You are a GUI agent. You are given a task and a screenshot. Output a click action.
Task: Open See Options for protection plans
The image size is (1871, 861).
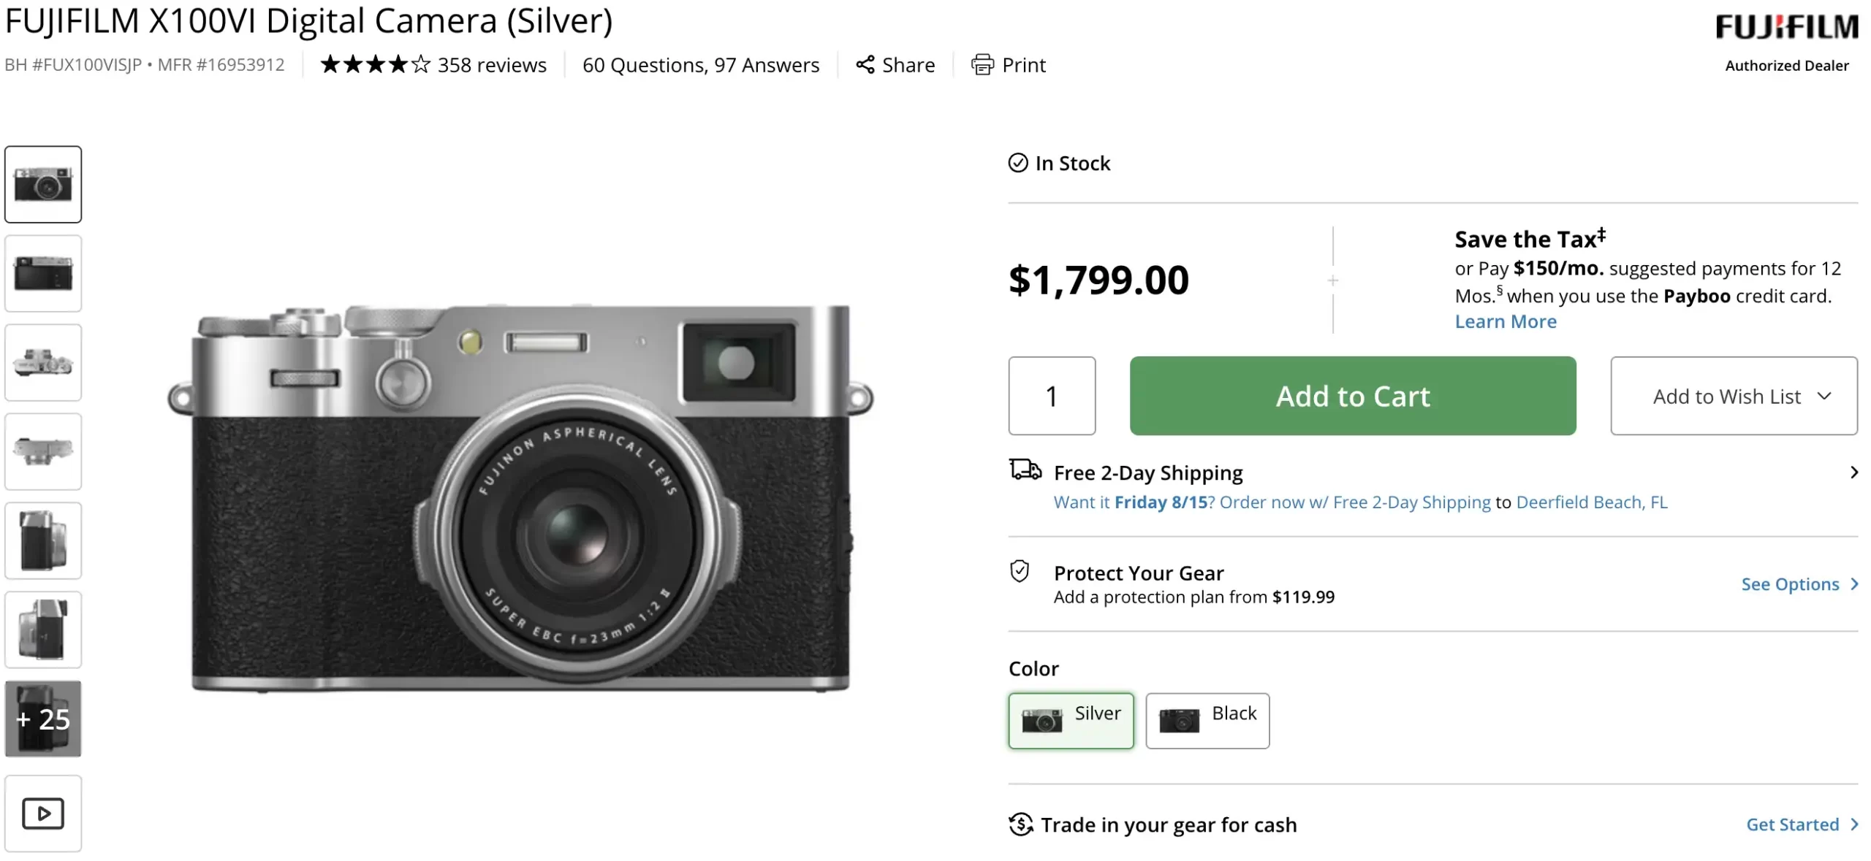coord(1790,583)
